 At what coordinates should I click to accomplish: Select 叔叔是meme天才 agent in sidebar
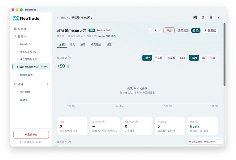pyautogui.click(x=31, y=67)
